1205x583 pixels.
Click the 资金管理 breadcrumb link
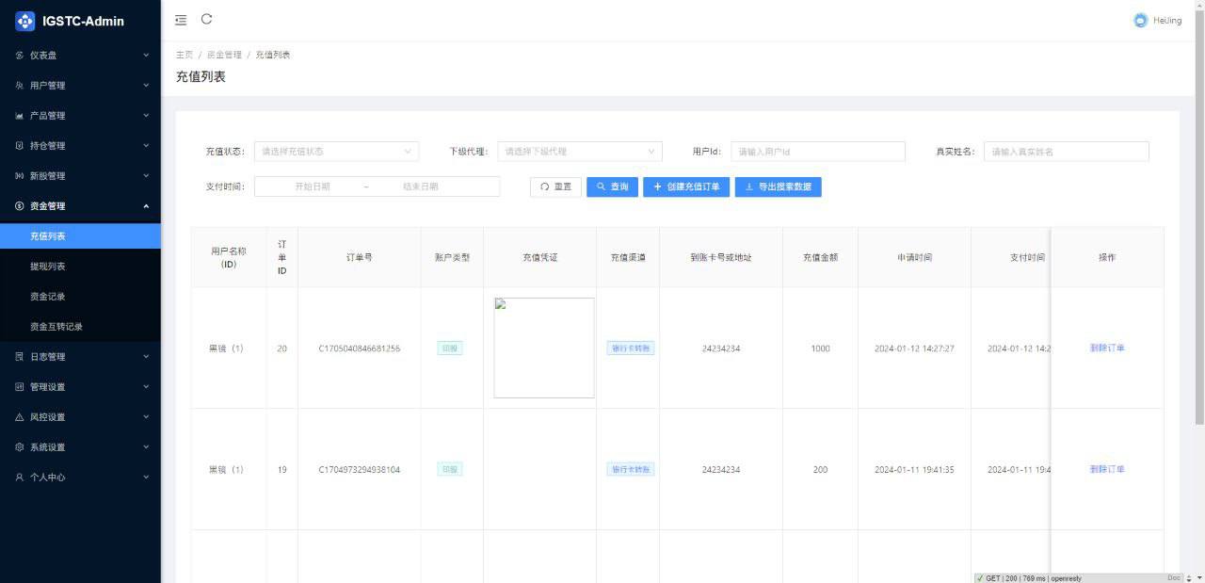pos(224,55)
